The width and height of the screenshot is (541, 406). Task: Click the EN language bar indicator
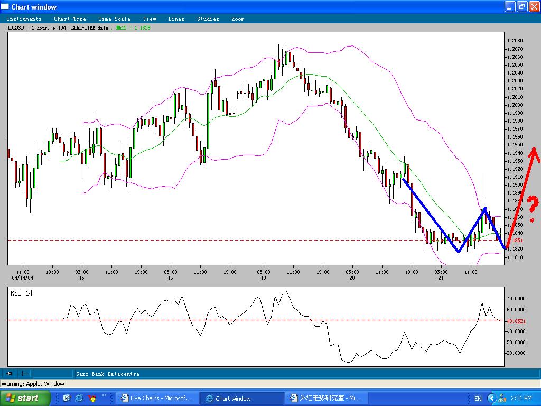[x=478, y=399]
